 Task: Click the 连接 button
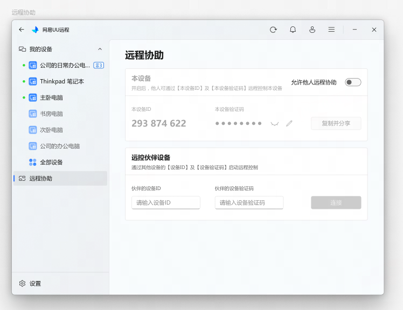336,202
